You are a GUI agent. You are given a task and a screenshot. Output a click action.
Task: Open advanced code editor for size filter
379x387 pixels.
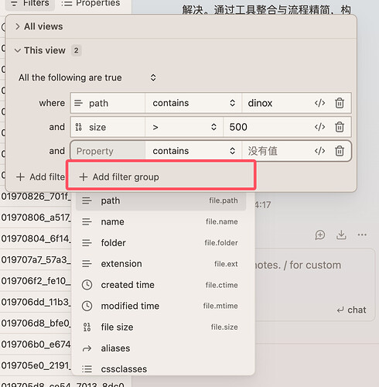(x=319, y=127)
